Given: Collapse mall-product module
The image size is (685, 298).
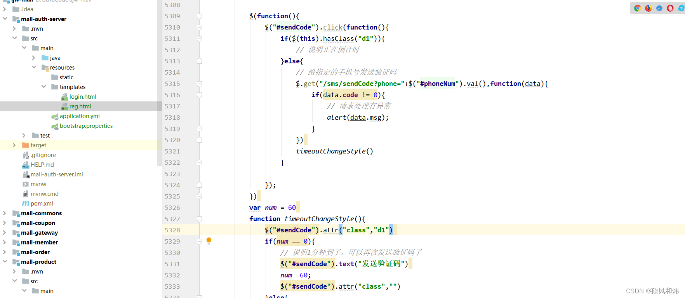Looking at the screenshot, I should pyautogui.click(x=5, y=261).
